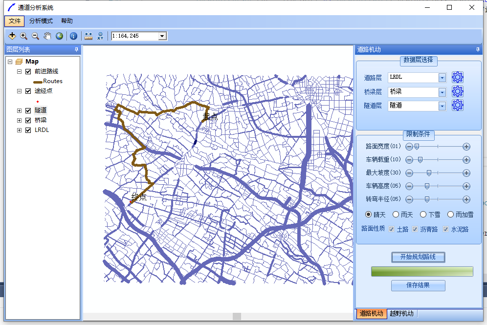Select the Zoom In magnifier tool
The height and width of the screenshot is (325, 487).
(23, 36)
